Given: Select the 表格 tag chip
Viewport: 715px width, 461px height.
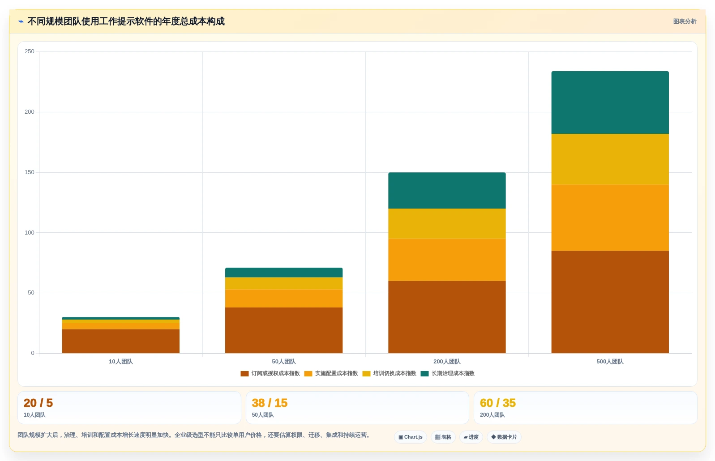Looking at the screenshot, I should click(443, 437).
